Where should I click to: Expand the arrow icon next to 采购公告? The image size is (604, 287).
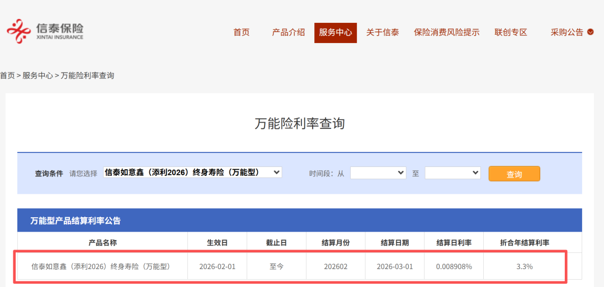point(590,32)
